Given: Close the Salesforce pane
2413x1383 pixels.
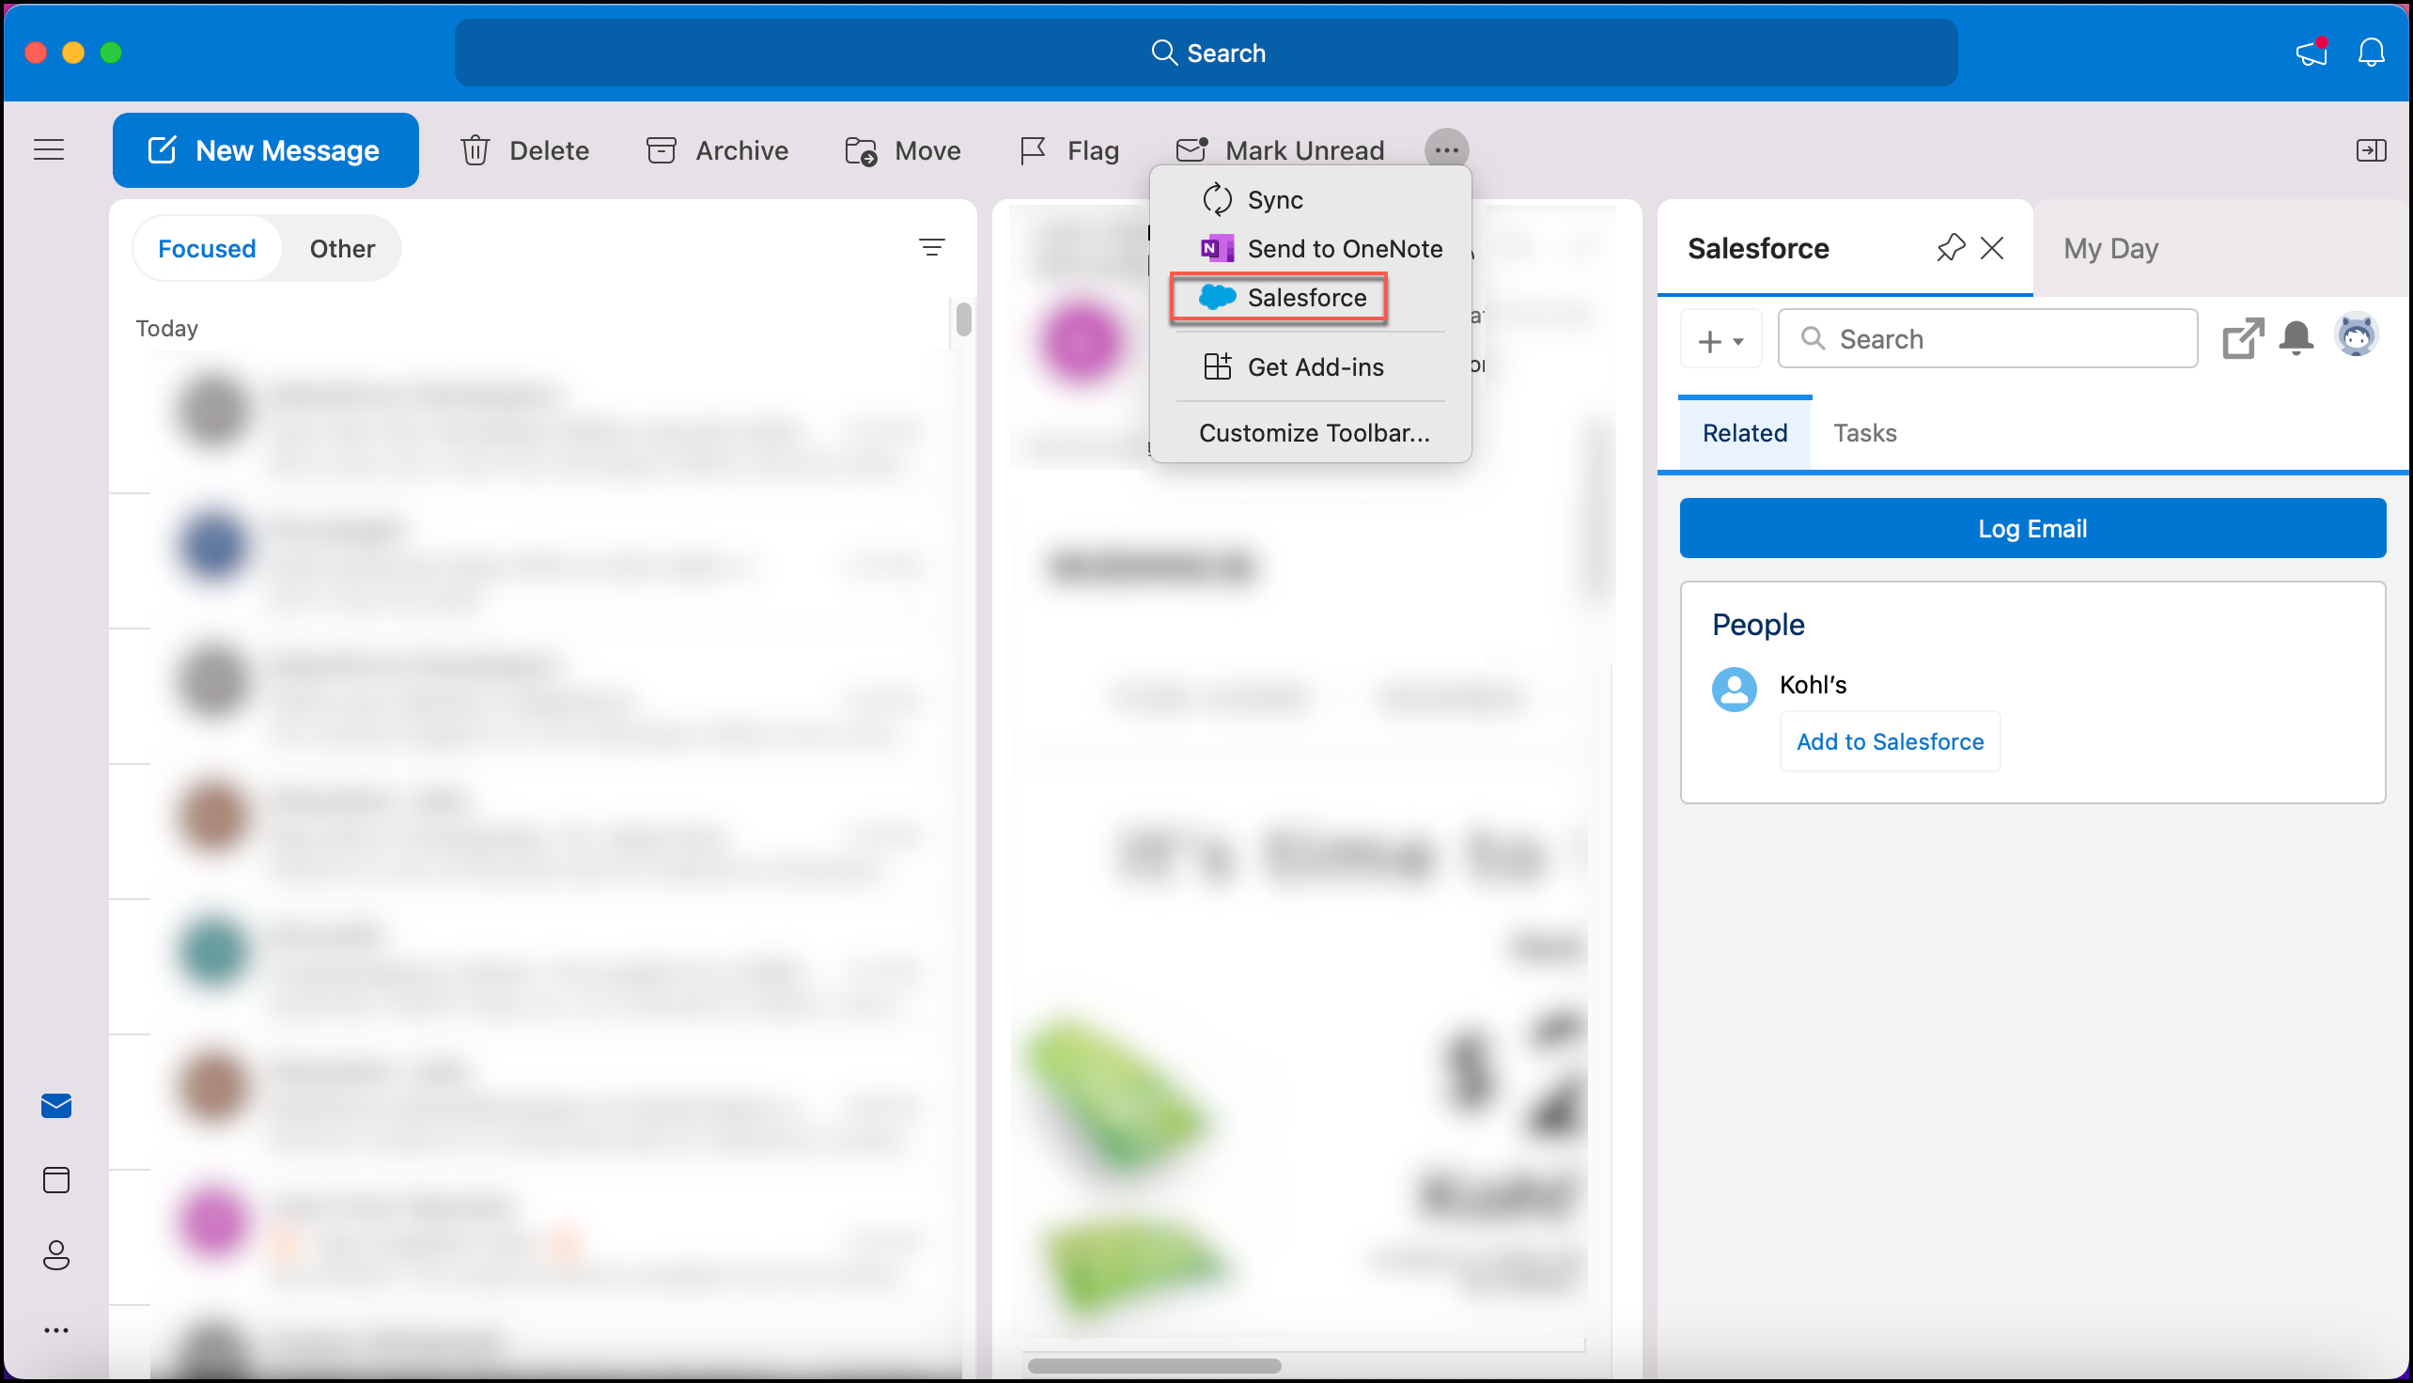Looking at the screenshot, I should coord(1991,248).
